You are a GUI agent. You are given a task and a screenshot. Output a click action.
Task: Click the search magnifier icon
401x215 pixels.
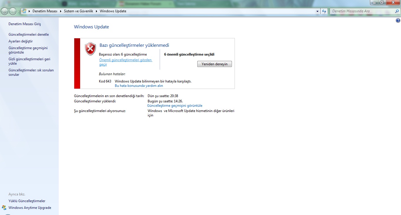coord(397,11)
